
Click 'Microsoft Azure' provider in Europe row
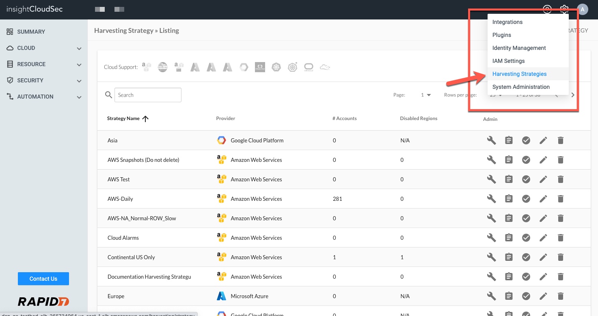pyautogui.click(x=249, y=296)
